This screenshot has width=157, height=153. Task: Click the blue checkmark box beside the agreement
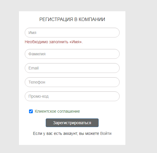pos(31,111)
